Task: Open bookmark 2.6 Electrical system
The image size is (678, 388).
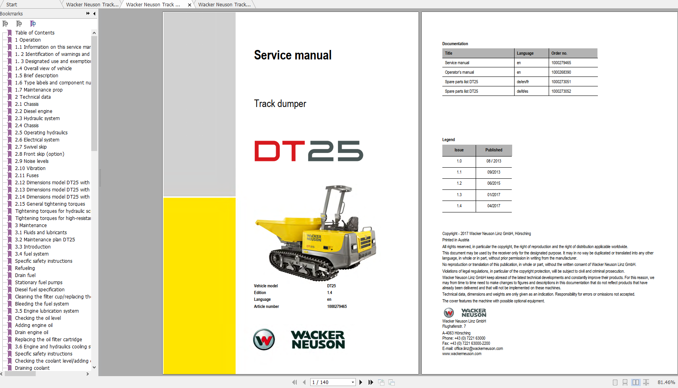Action: [37, 140]
